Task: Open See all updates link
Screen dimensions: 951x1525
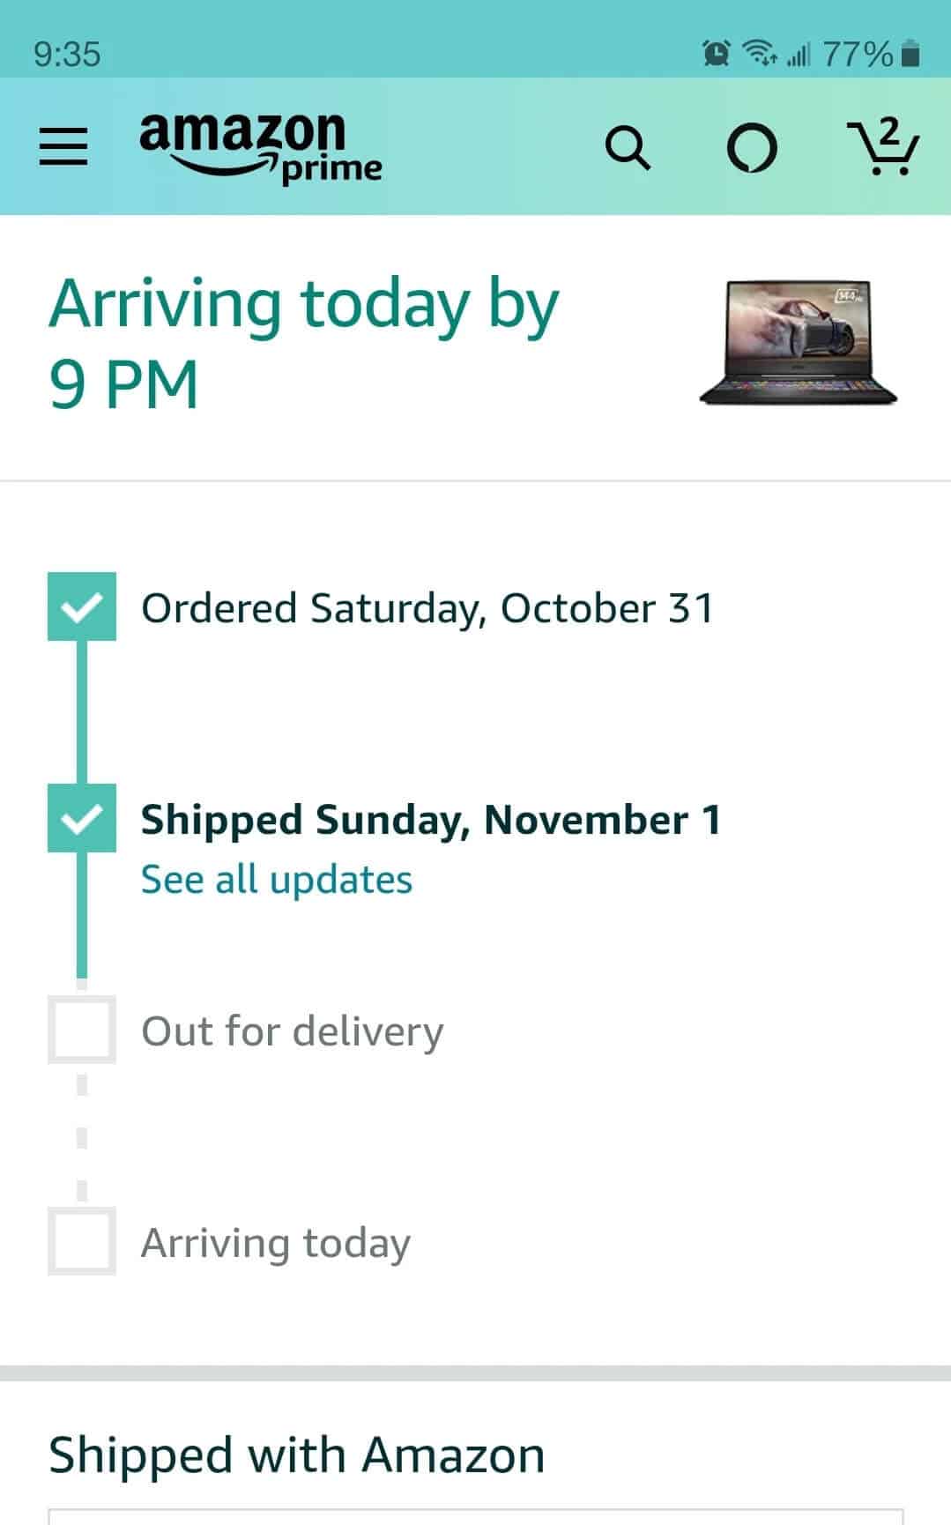Action: (x=277, y=880)
